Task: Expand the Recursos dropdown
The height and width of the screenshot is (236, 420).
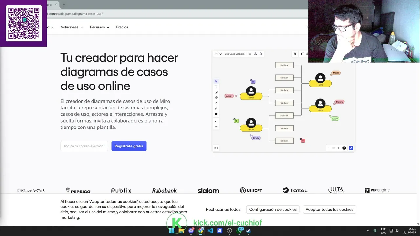Action: coord(100,27)
